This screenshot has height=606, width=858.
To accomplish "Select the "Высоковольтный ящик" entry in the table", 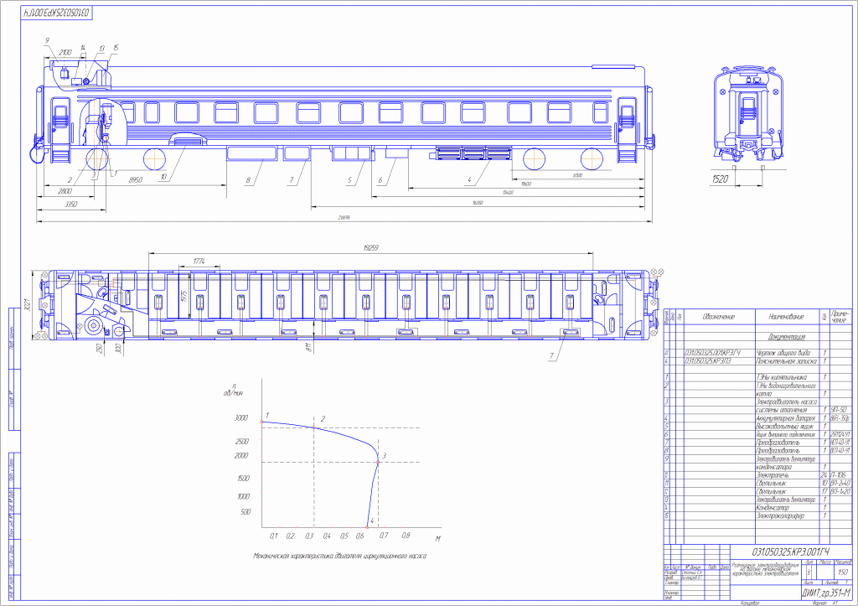I will pyautogui.click(x=784, y=426).
